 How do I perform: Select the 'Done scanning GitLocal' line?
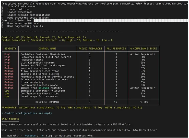click(23, 23)
